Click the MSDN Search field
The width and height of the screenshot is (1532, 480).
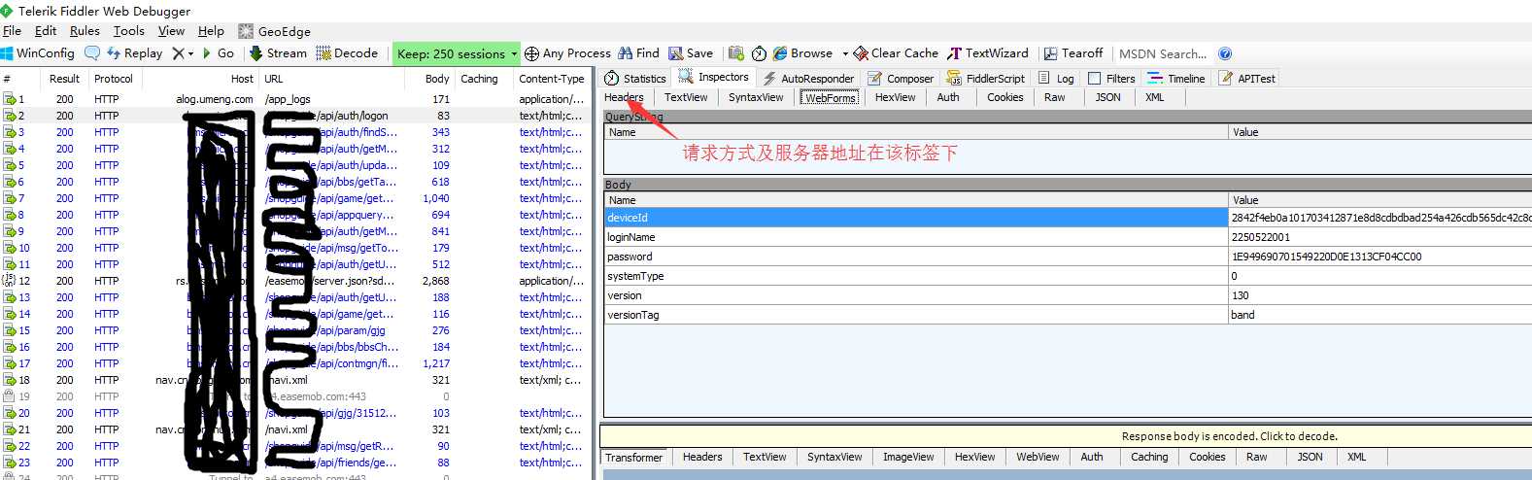coord(1163,53)
